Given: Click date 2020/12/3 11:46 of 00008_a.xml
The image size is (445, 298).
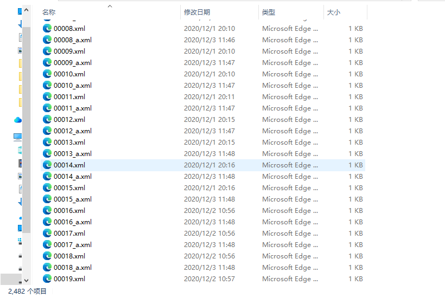Looking at the screenshot, I should pos(209,40).
